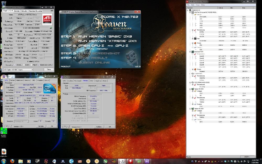Toggle the PhysX checkbox in GPU-Z
This screenshot has height=164, width=262.
[x=31, y=65]
